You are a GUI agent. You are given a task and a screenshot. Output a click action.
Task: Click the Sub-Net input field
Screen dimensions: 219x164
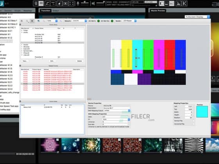coord(115,124)
